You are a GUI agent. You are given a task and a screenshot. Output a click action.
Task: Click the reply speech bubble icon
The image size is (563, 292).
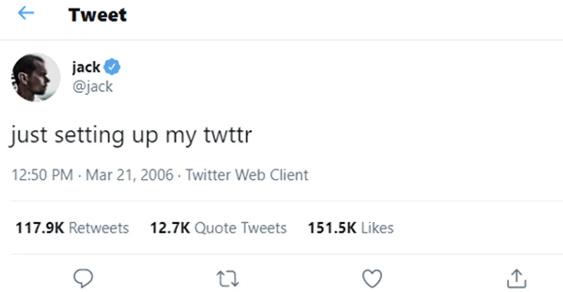pyautogui.click(x=83, y=278)
